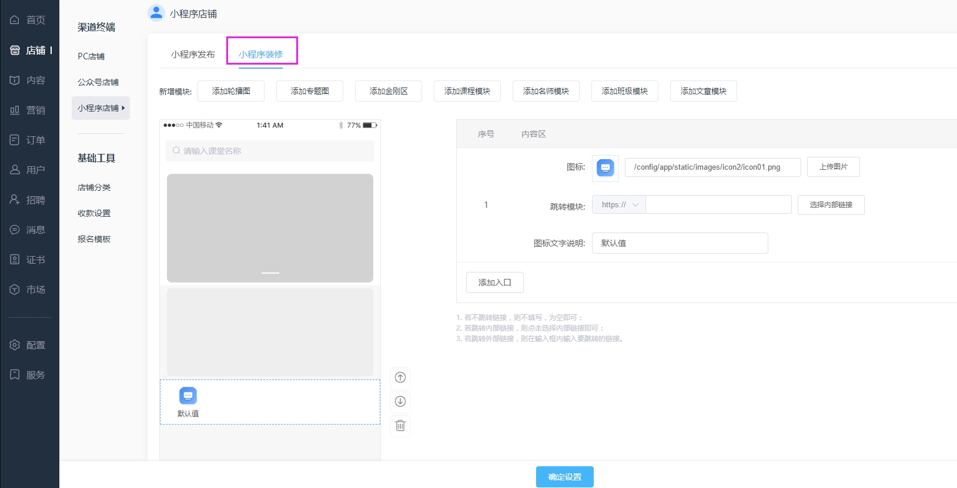Viewport: 957px width, 488px height.
Task: Expand the 小程序店铺 sidebar item arrow
Action: point(123,108)
